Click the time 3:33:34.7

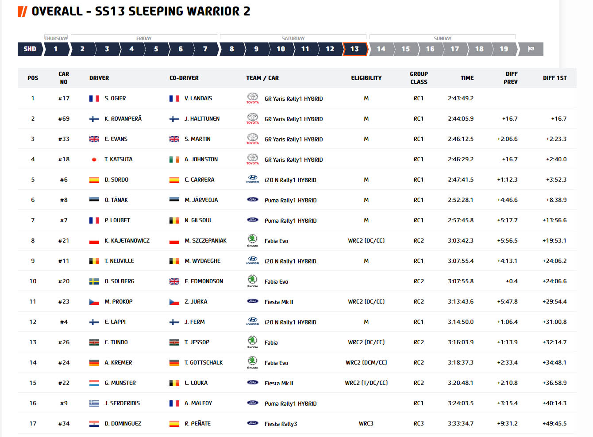[461, 424]
